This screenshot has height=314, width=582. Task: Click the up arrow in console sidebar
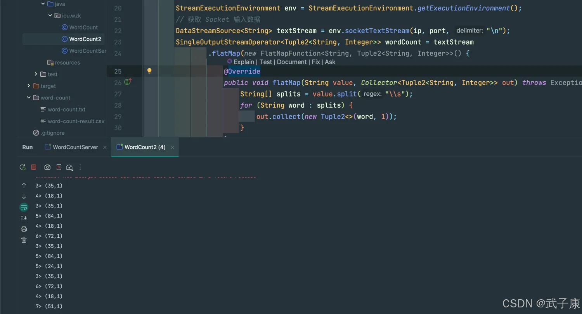click(24, 185)
